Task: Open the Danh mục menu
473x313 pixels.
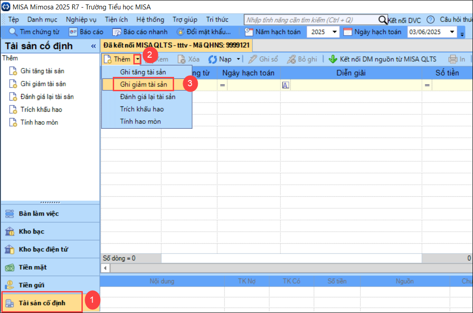Action: pyautogui.click(x=42, y=20)
